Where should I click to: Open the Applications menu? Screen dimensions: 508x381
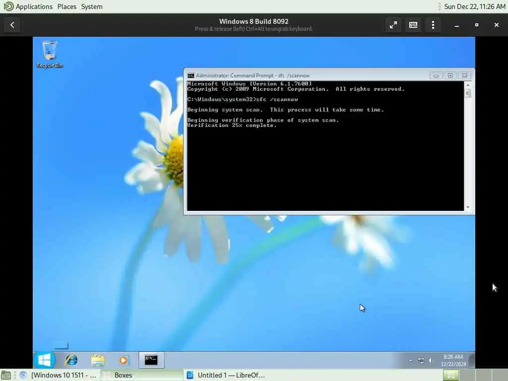tap(34, 6)
